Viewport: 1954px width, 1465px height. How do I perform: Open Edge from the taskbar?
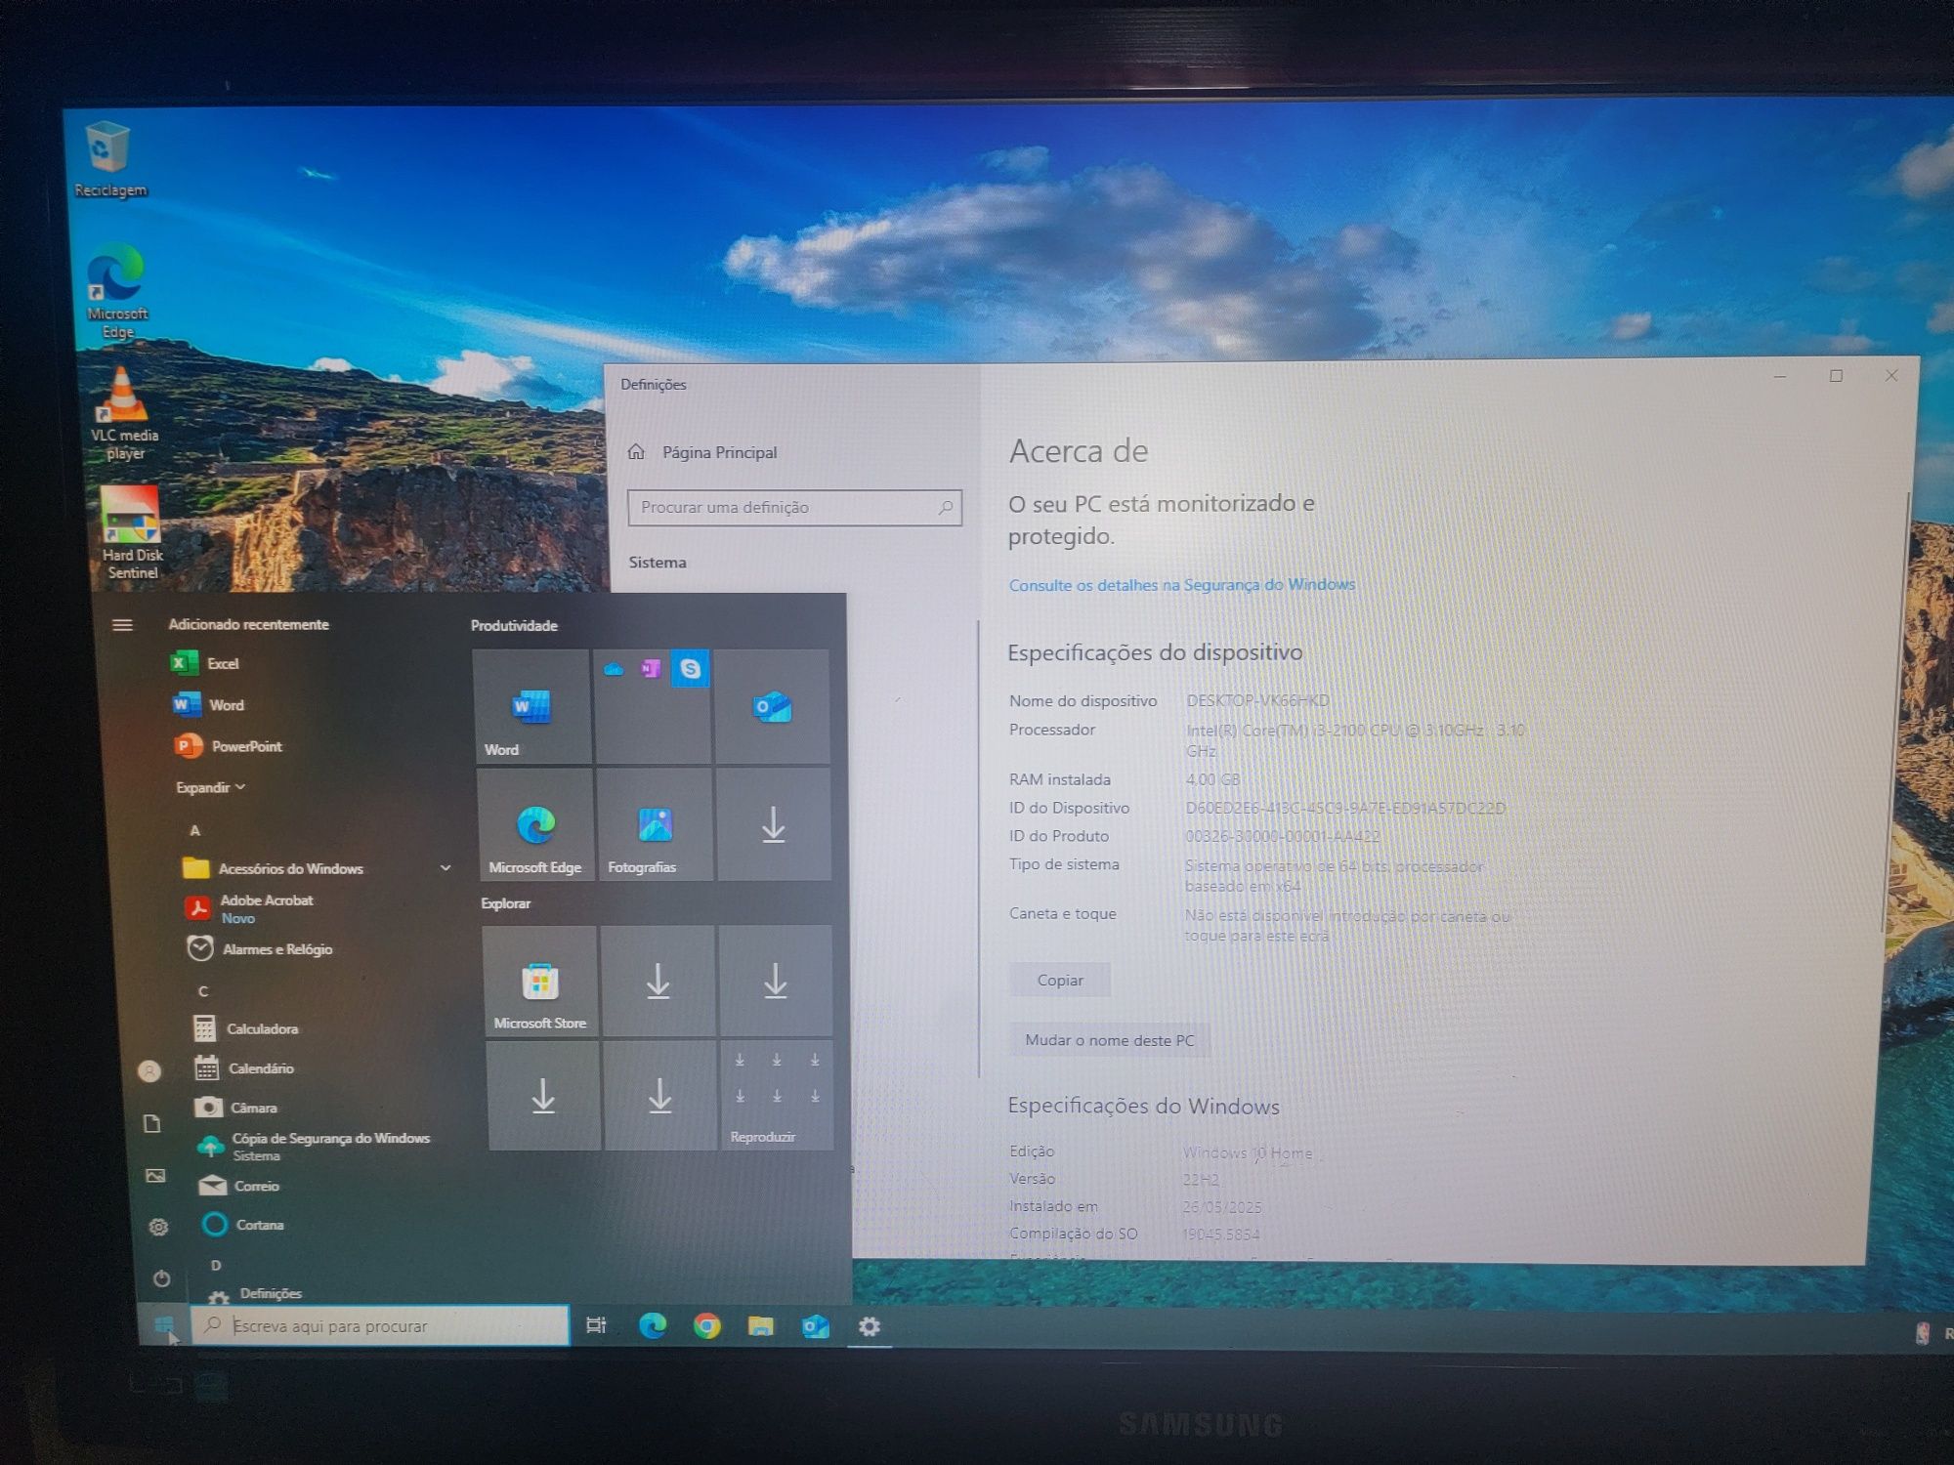pos(653,1325)
